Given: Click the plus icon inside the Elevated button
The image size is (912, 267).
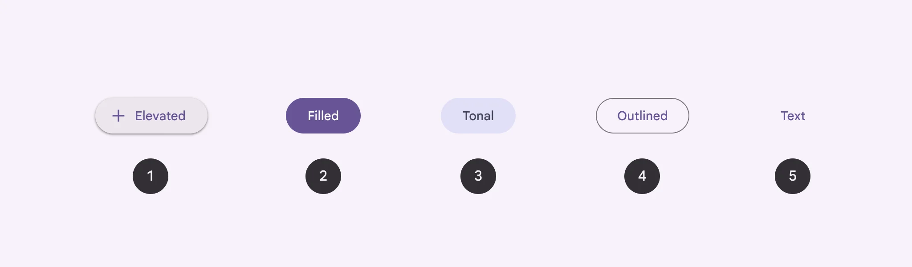Looking at the screenshot, I should (x=118, y=116).
